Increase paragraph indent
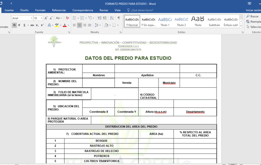Viewport: 261px width, 165px height. click(x=105, y=18)
